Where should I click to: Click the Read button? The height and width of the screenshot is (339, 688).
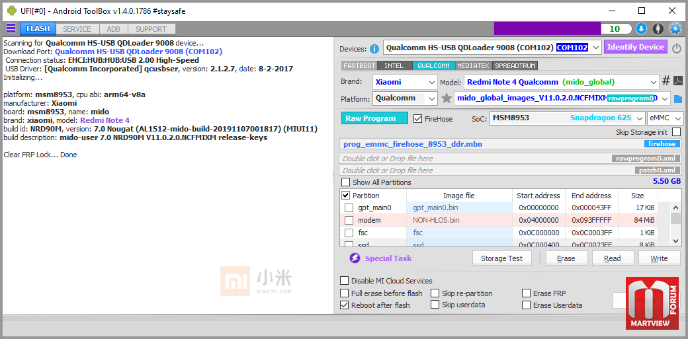[613, 258]
